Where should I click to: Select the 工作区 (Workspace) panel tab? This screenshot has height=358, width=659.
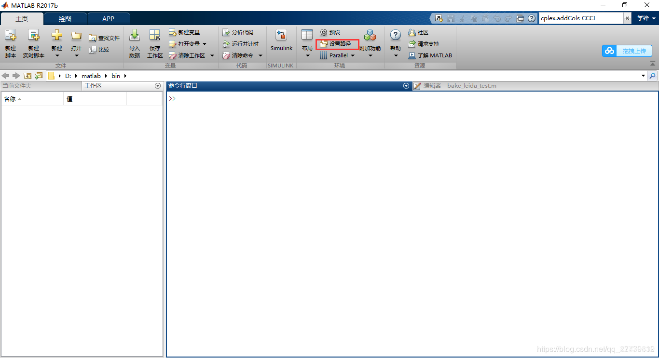tap(93, 86)
